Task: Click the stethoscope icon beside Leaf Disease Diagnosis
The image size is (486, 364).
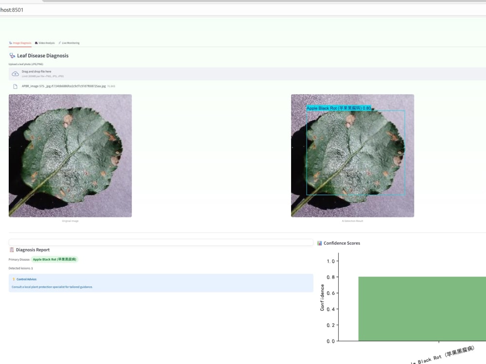Action: [12, 56]
